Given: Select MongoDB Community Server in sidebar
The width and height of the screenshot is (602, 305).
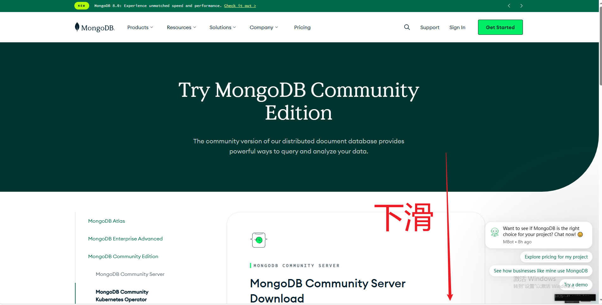Looking at the screenshot, I should 130,274.
